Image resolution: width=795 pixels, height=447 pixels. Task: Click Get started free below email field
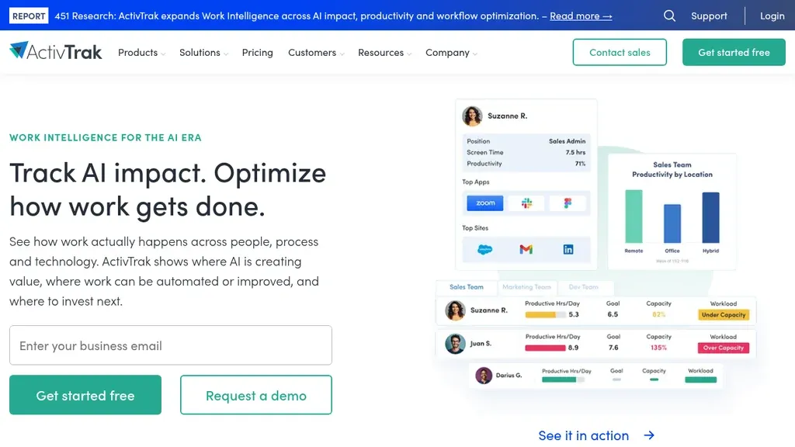[x=85, y=395]
